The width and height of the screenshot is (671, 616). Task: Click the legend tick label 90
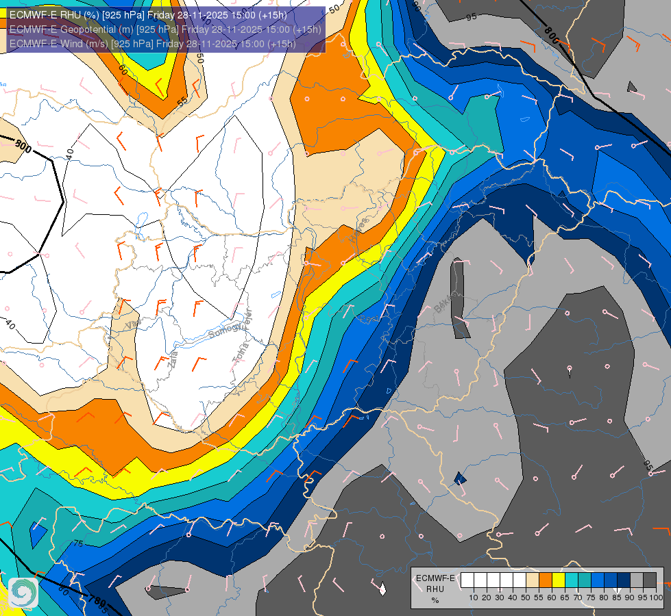click(630, 598)
